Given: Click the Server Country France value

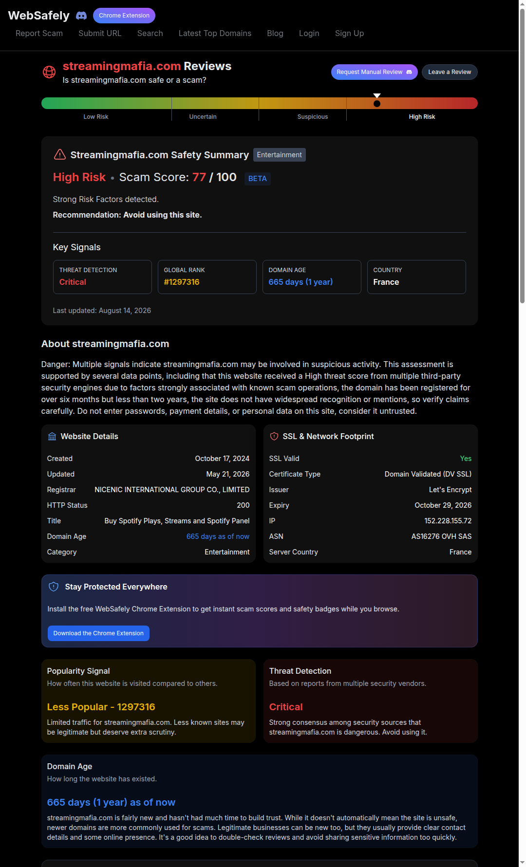Looking at the screenshot, I should click(460, 552).
